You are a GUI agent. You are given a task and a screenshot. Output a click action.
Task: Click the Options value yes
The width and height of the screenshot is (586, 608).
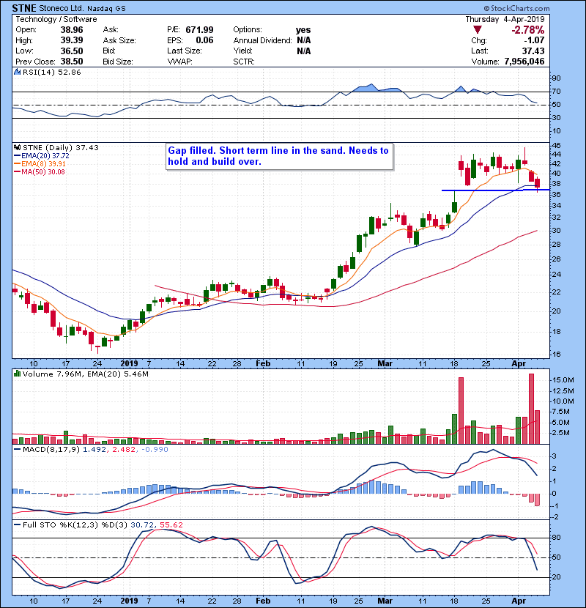click(303, 30)
